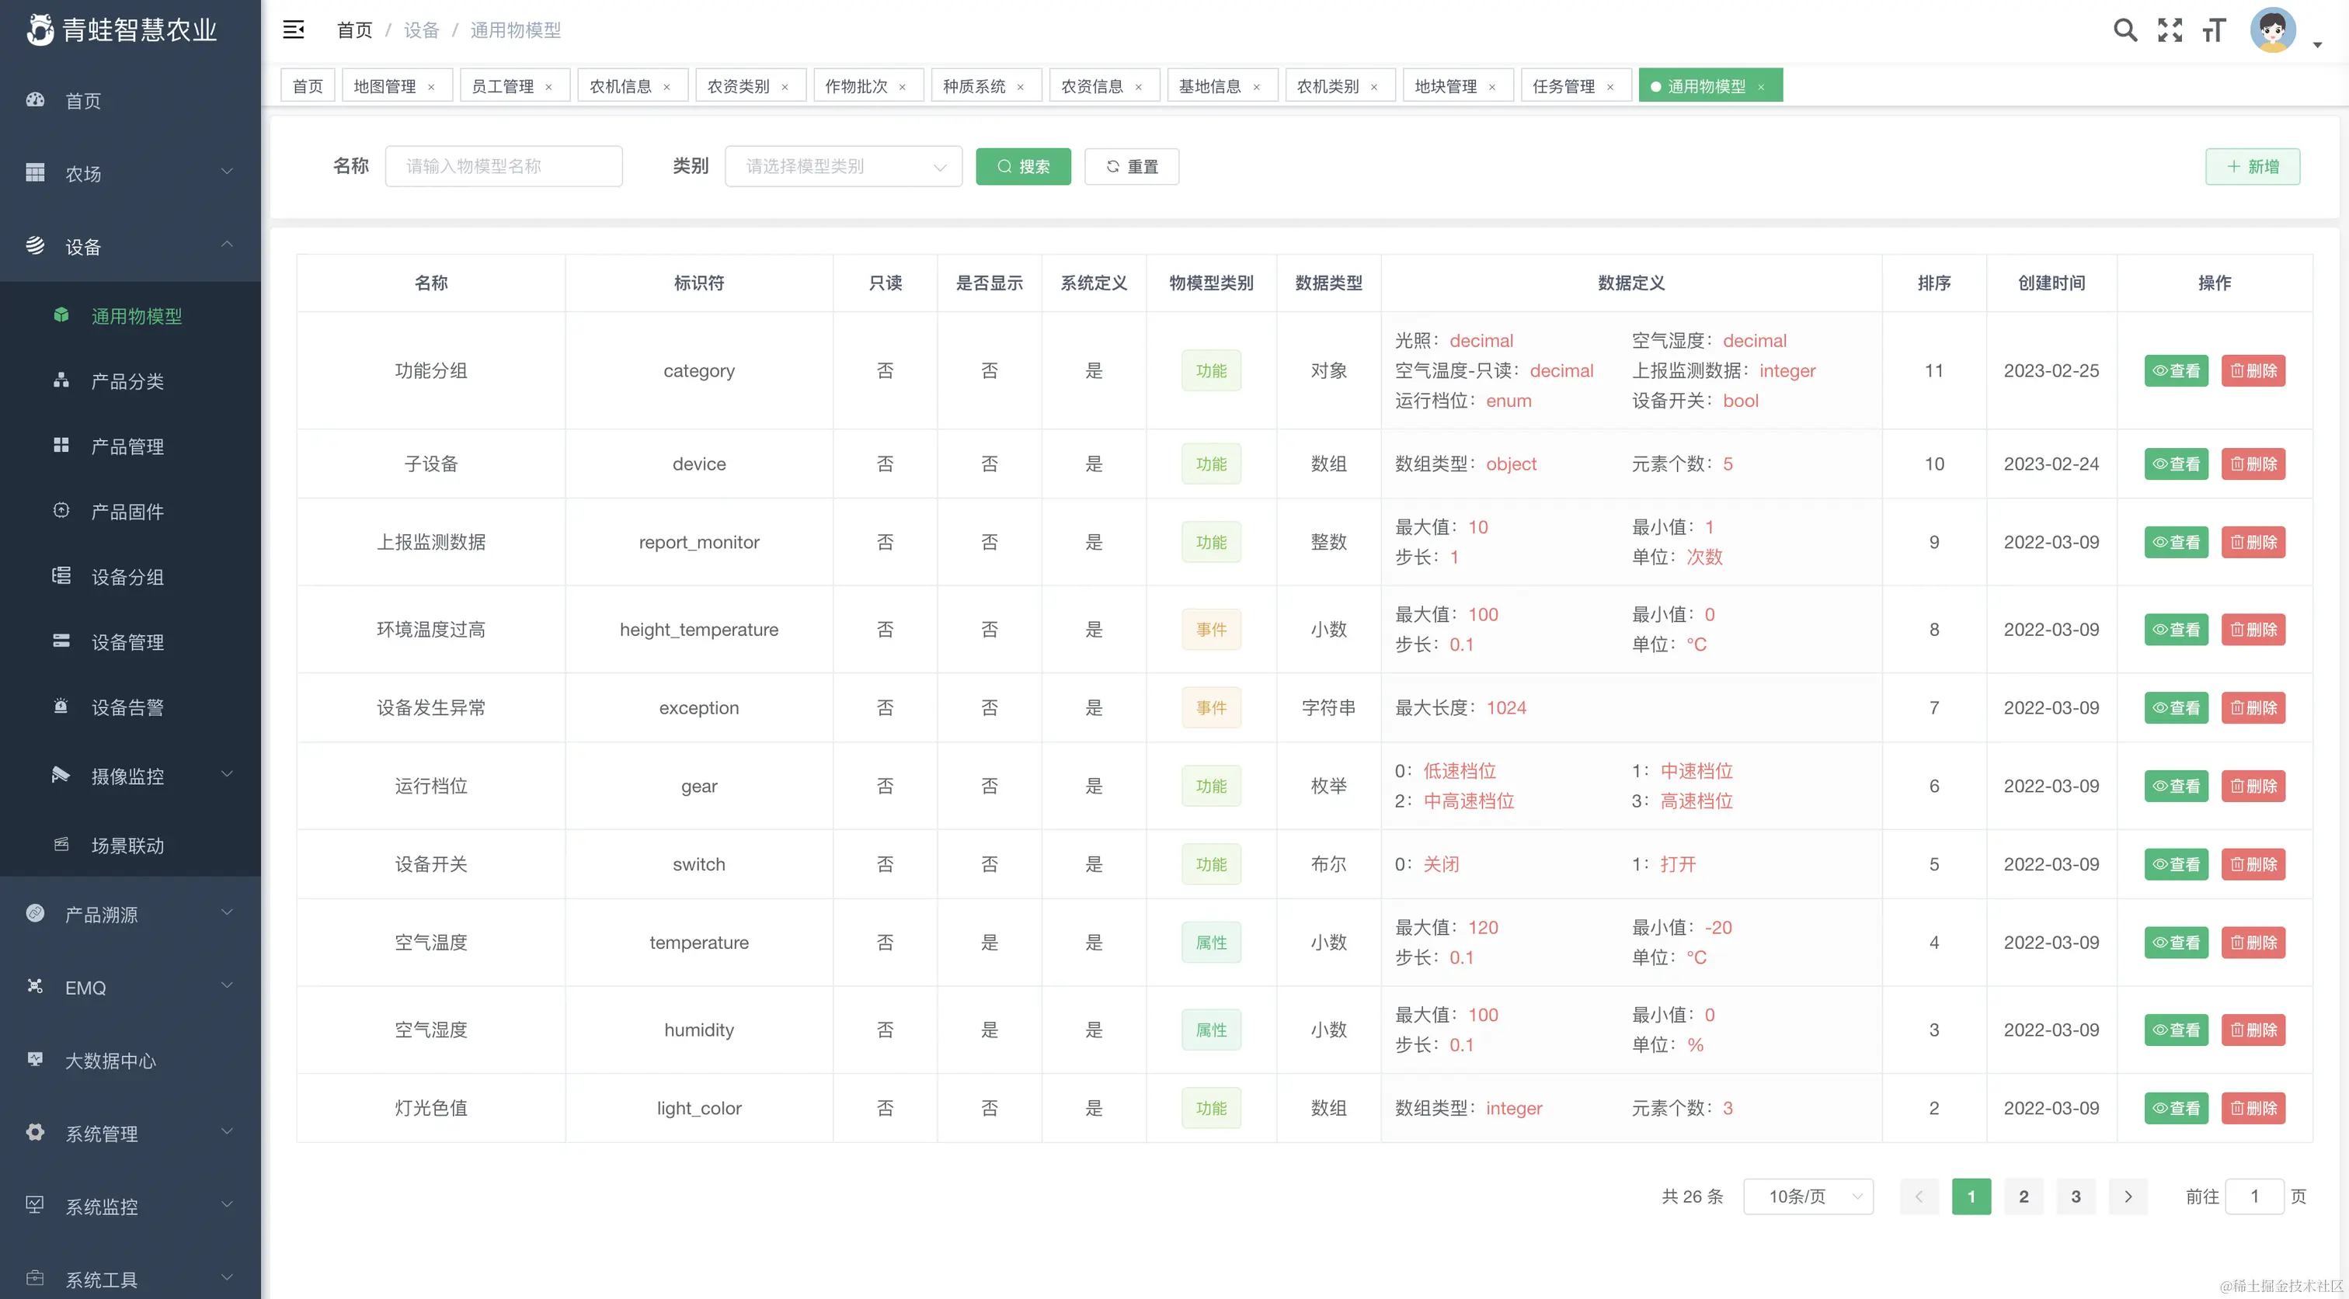Open the 10条/页 page size dropdown
The width and height of the screenshot is (2349, 1299).
1808,1196
